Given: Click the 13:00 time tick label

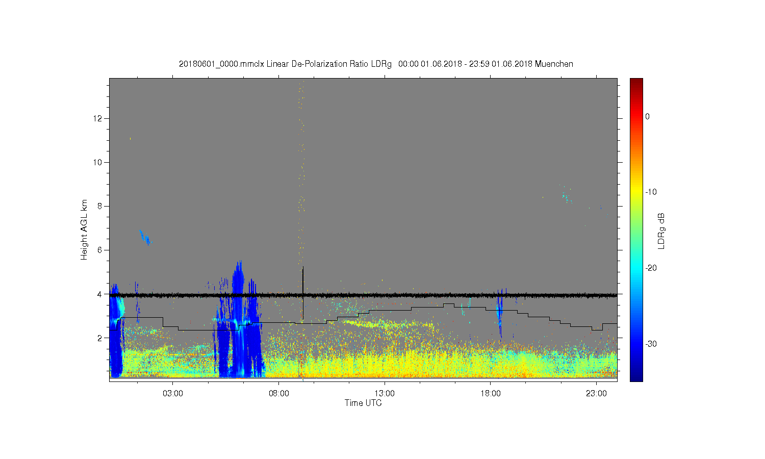Looking at the screenshot, I should tap(385, 394).
